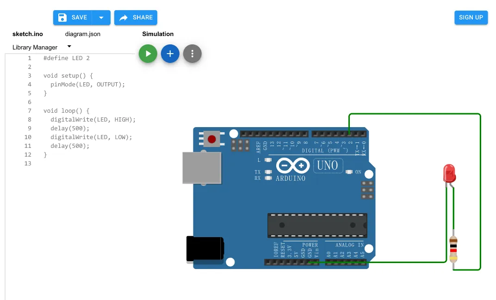Switch to the sketch.ino tab

(x=27, y=34)
